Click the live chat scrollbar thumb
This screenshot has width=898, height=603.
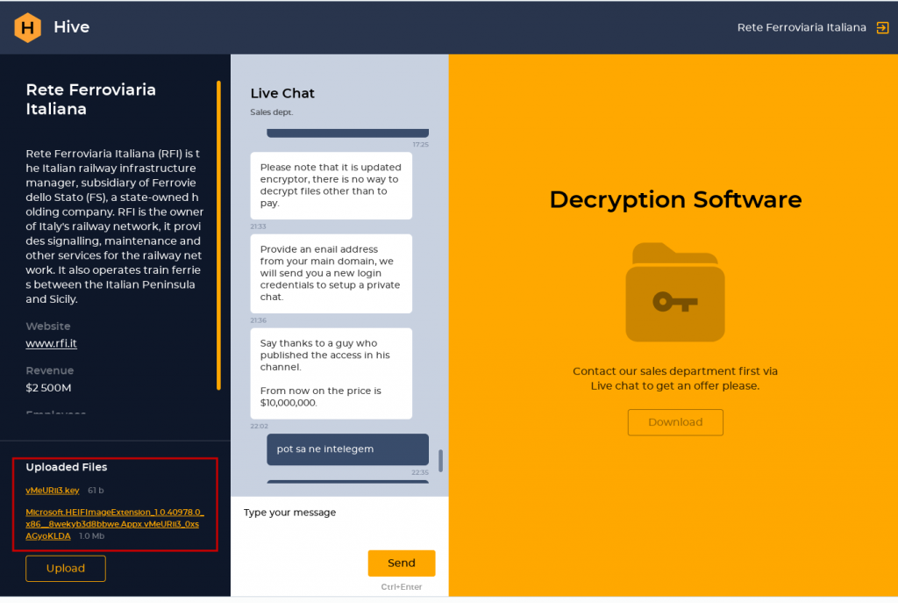point(440,461)
